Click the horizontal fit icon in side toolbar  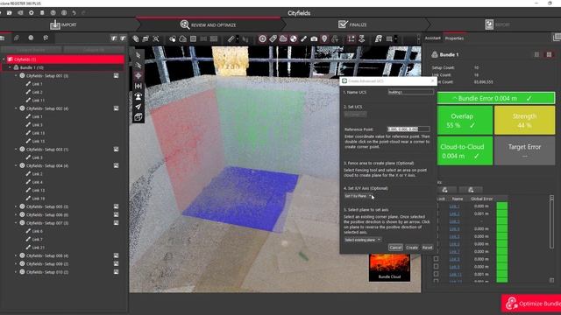(138, 86)
